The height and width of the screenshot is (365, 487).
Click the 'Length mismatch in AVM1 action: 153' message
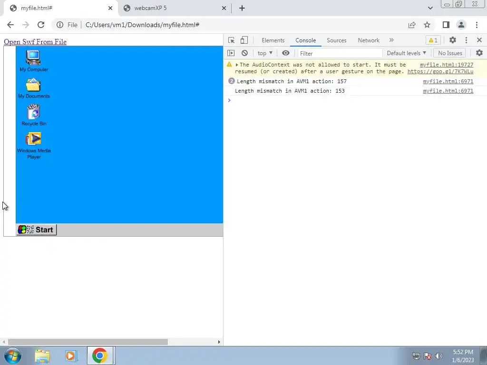coord(290,91)
